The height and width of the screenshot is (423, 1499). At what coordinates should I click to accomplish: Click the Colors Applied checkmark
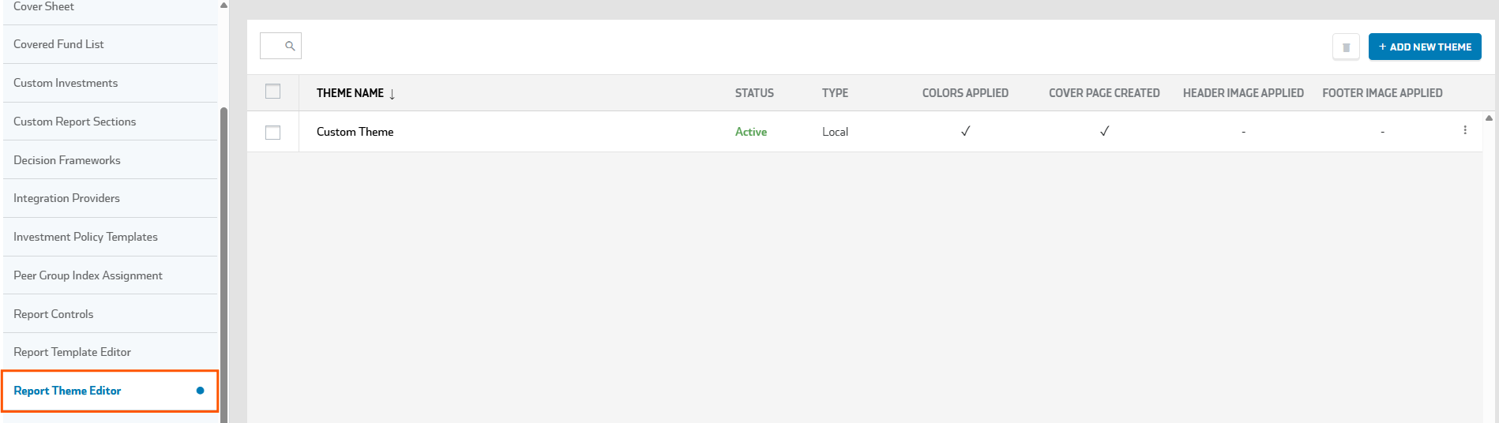pyautogui.click(x=965, y=131)
